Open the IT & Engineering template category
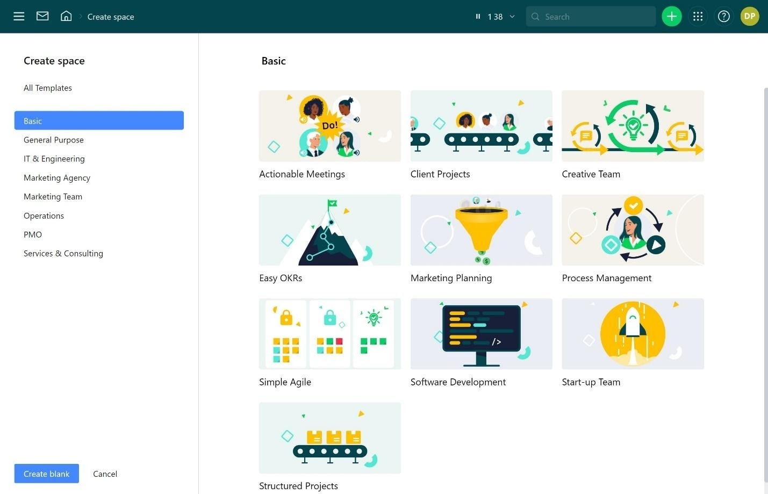 54,159
